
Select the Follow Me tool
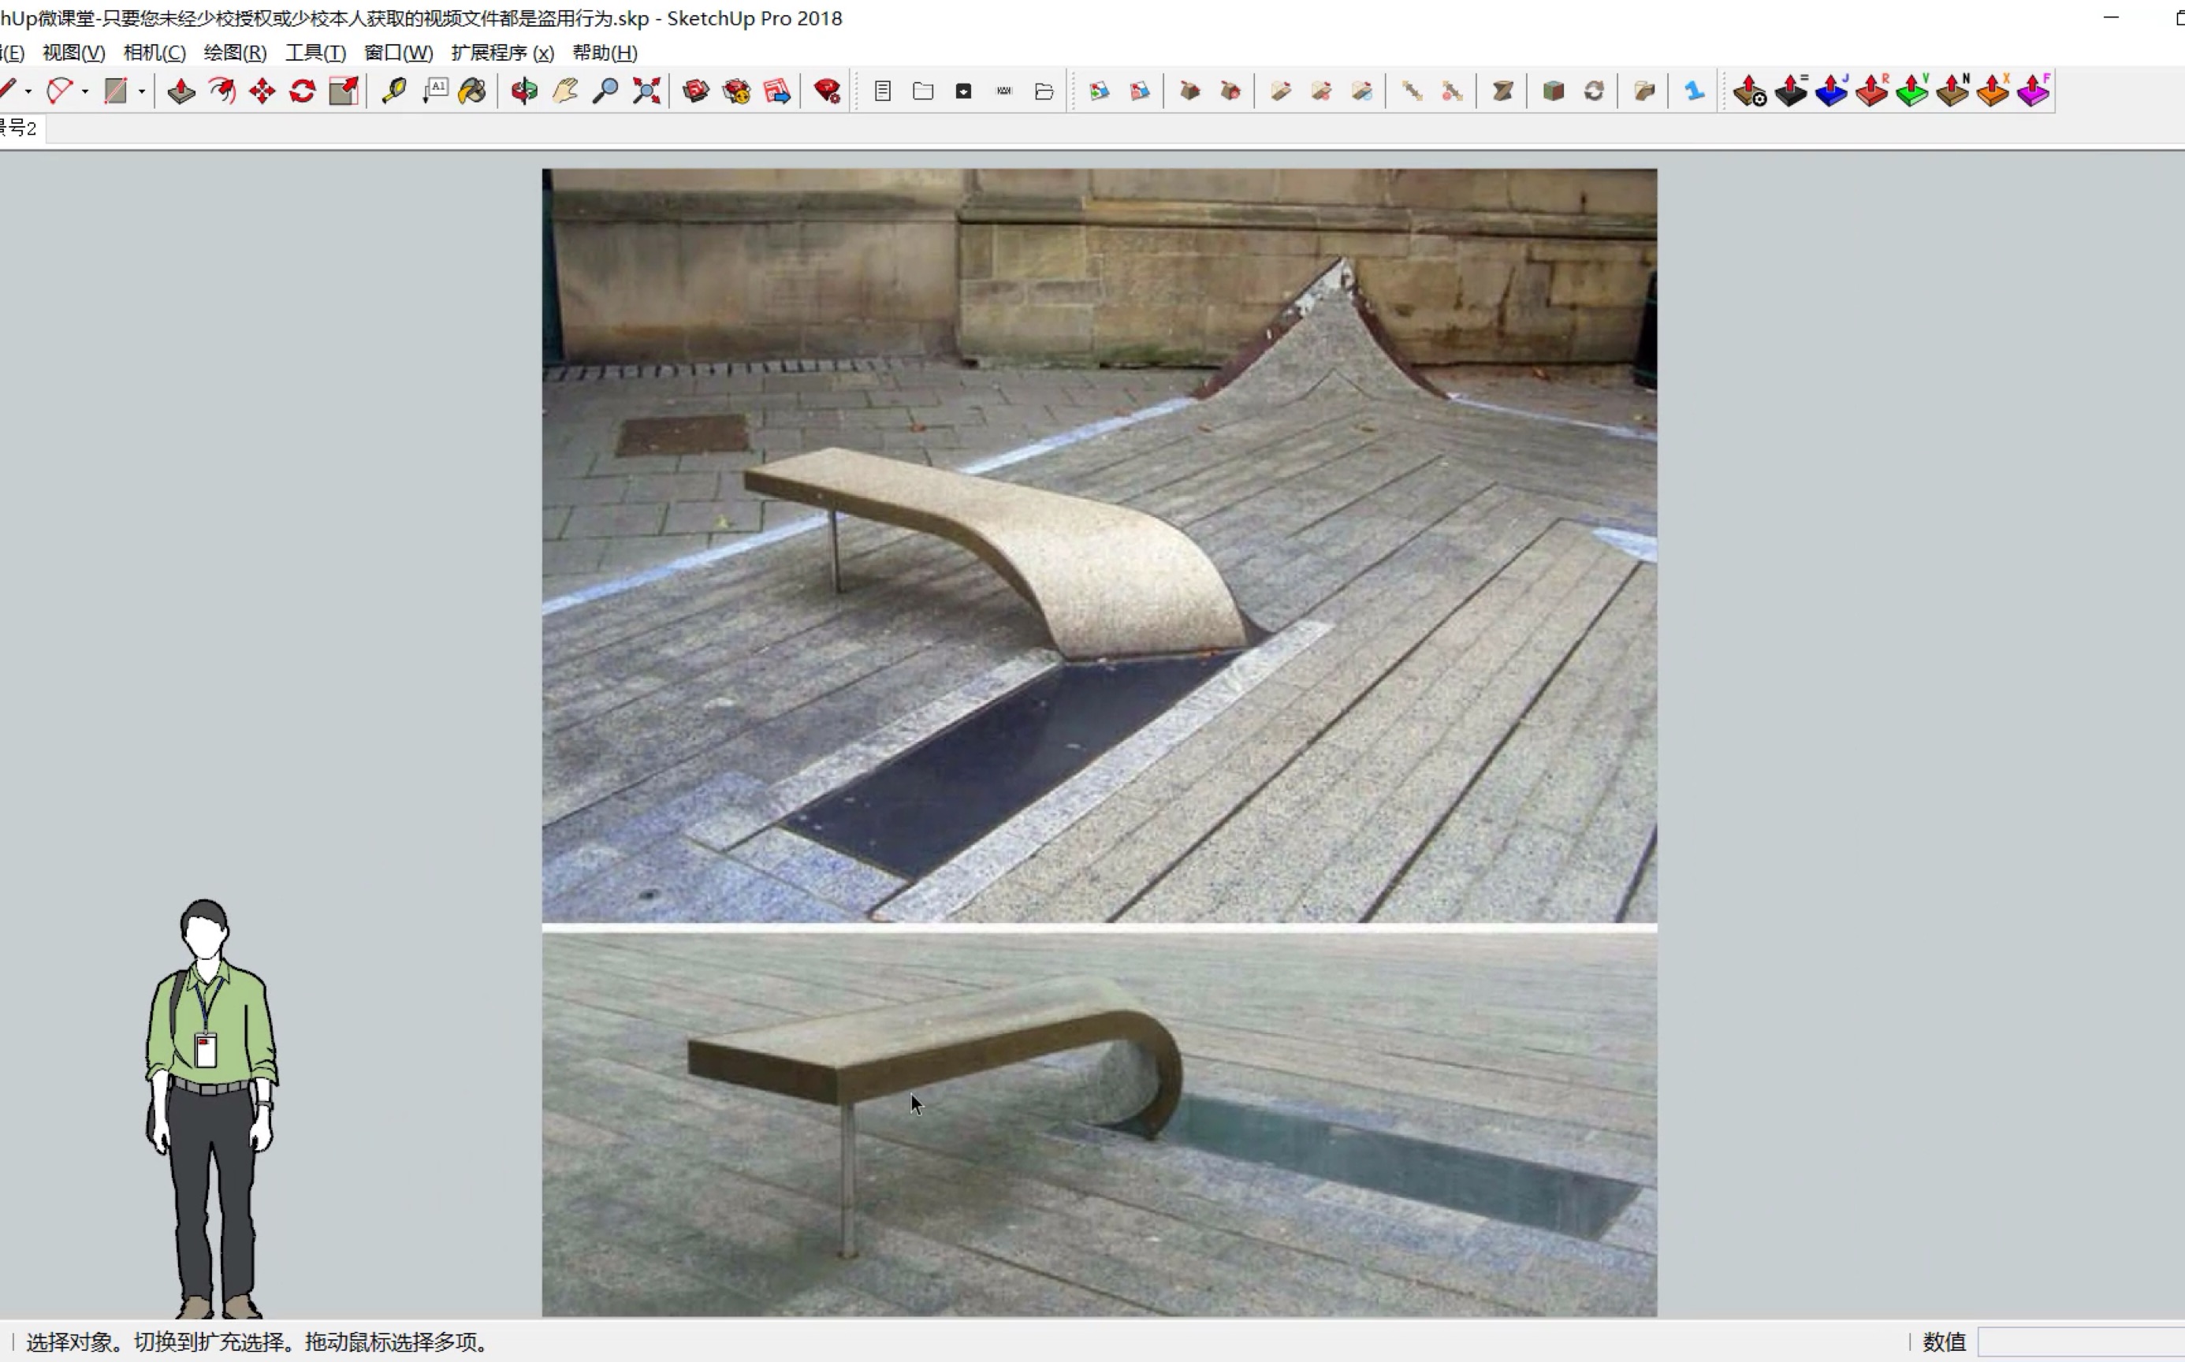pyautogui.click(x=221, y=91)
